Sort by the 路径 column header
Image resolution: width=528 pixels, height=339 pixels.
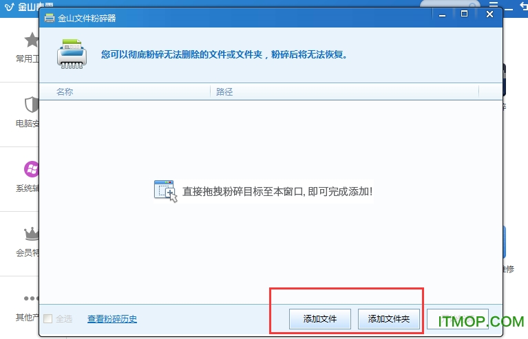click(x=224, y=91)
